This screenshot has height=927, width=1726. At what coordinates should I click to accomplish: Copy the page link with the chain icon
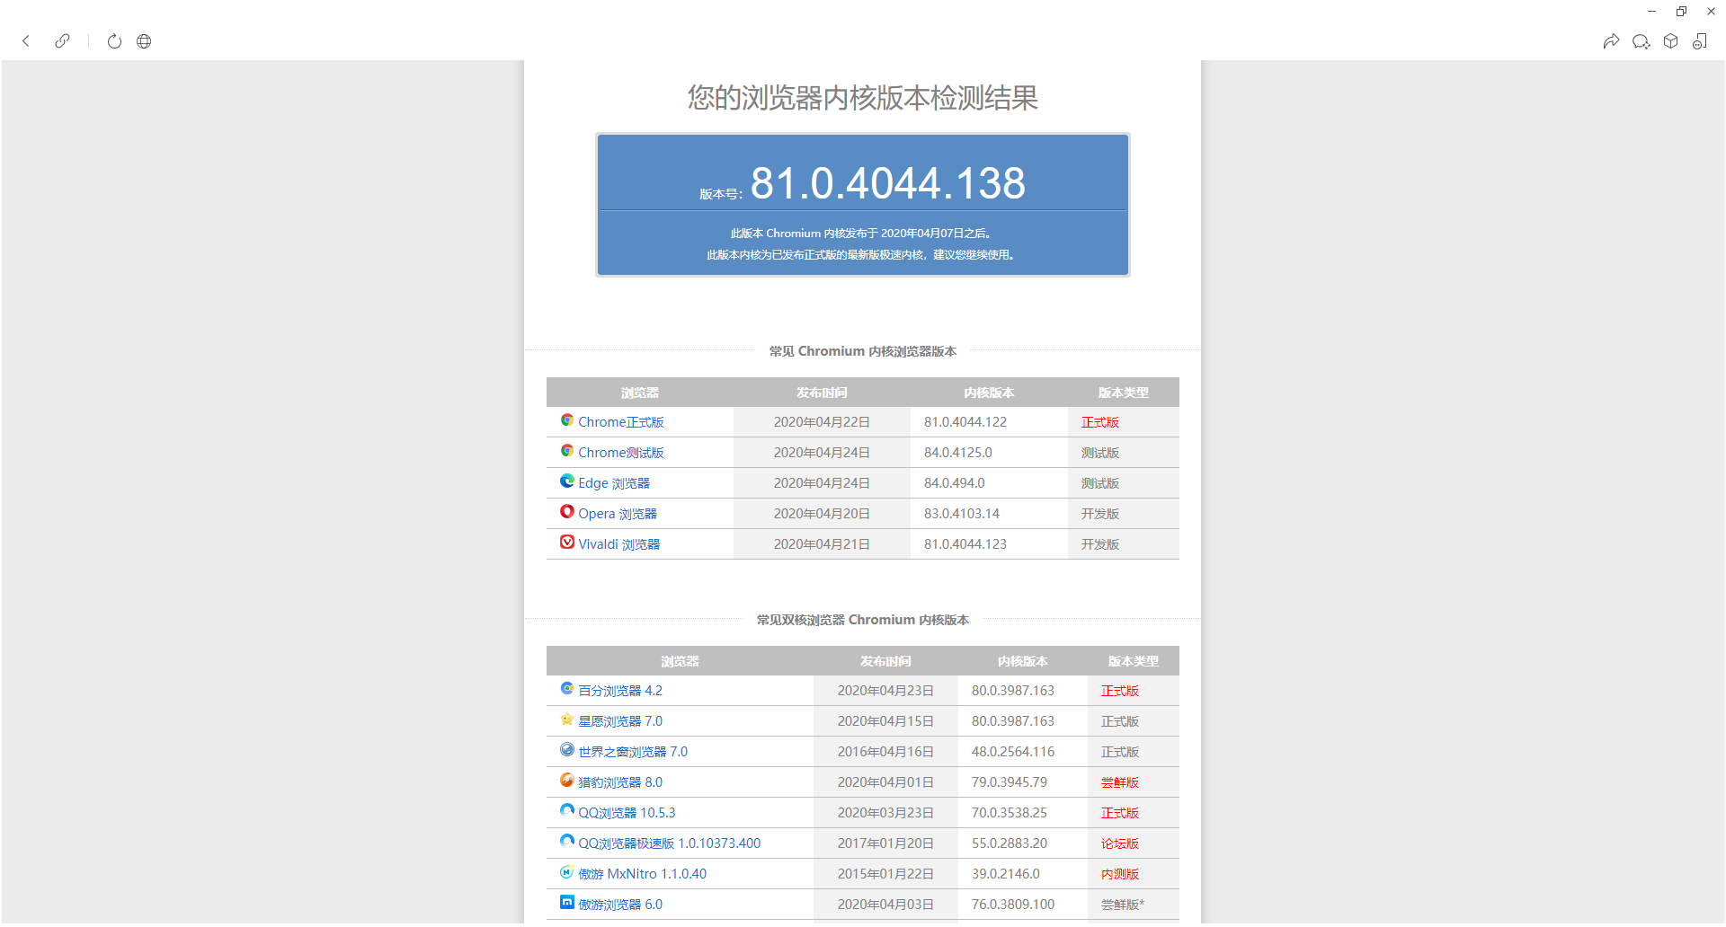tap(62, 41)
